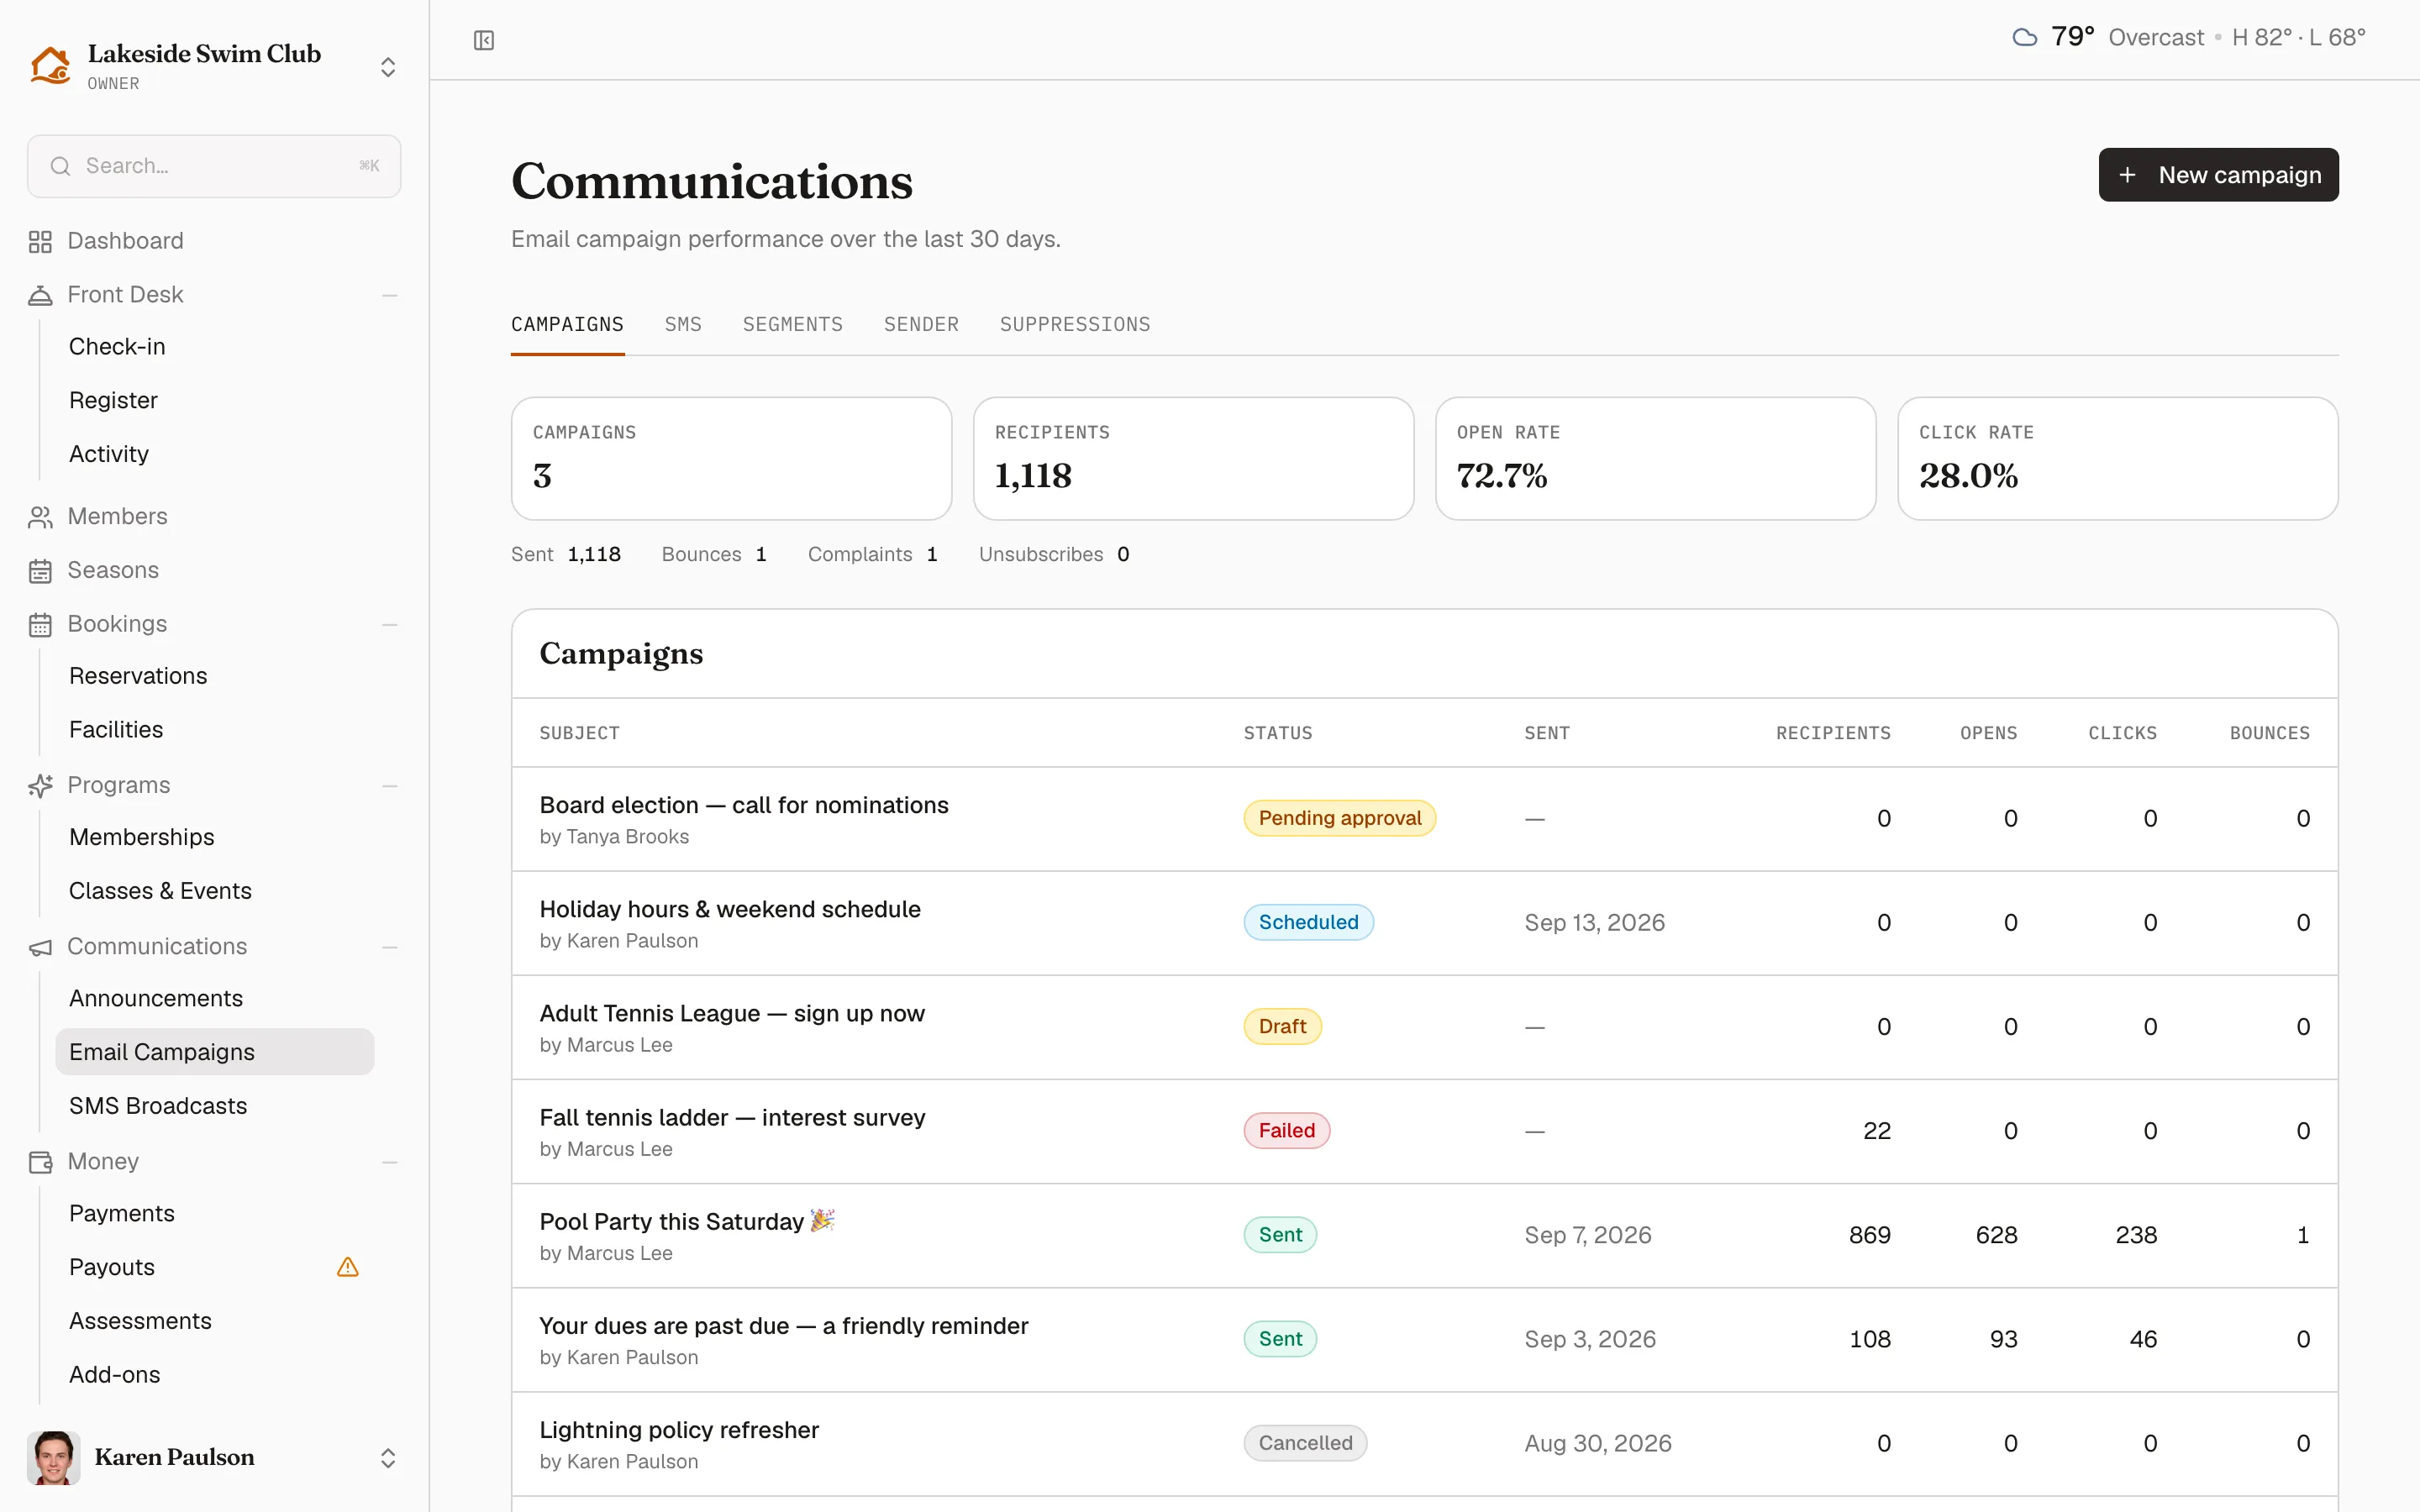
Task: Click the Scheduled status badge
Action: (1308, 922)
